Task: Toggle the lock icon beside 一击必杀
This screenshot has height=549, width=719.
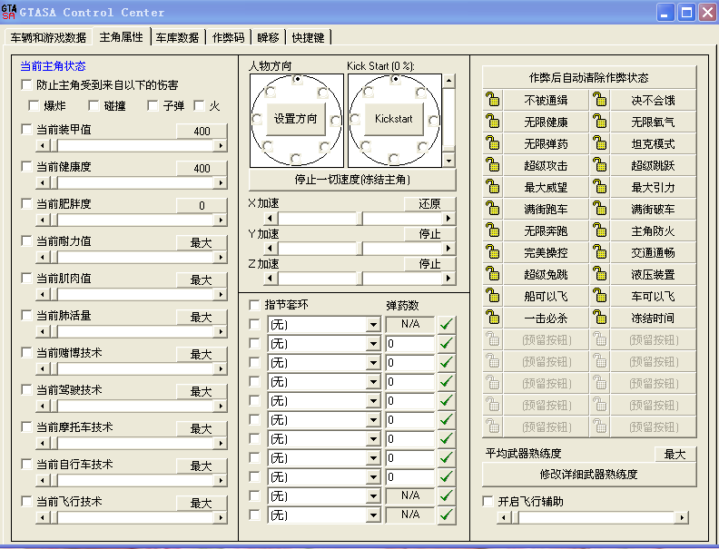Action: [x=493, y=317]
